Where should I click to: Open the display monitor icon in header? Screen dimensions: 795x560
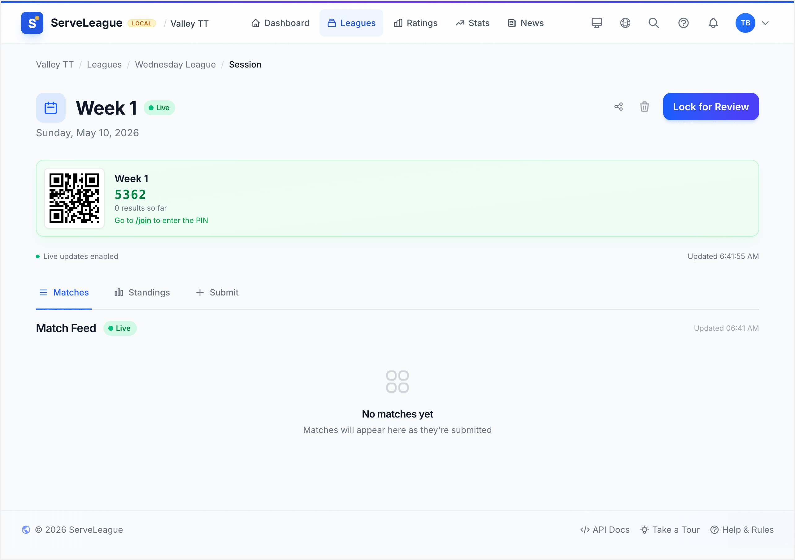pyautogui.click(x=596, y=23)
